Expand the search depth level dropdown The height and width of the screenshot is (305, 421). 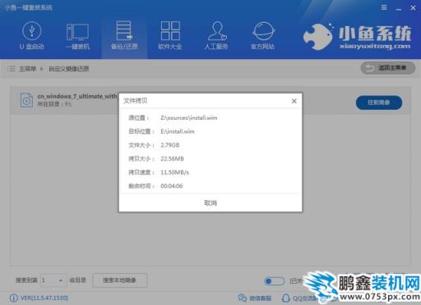click(x=53, y=280)
